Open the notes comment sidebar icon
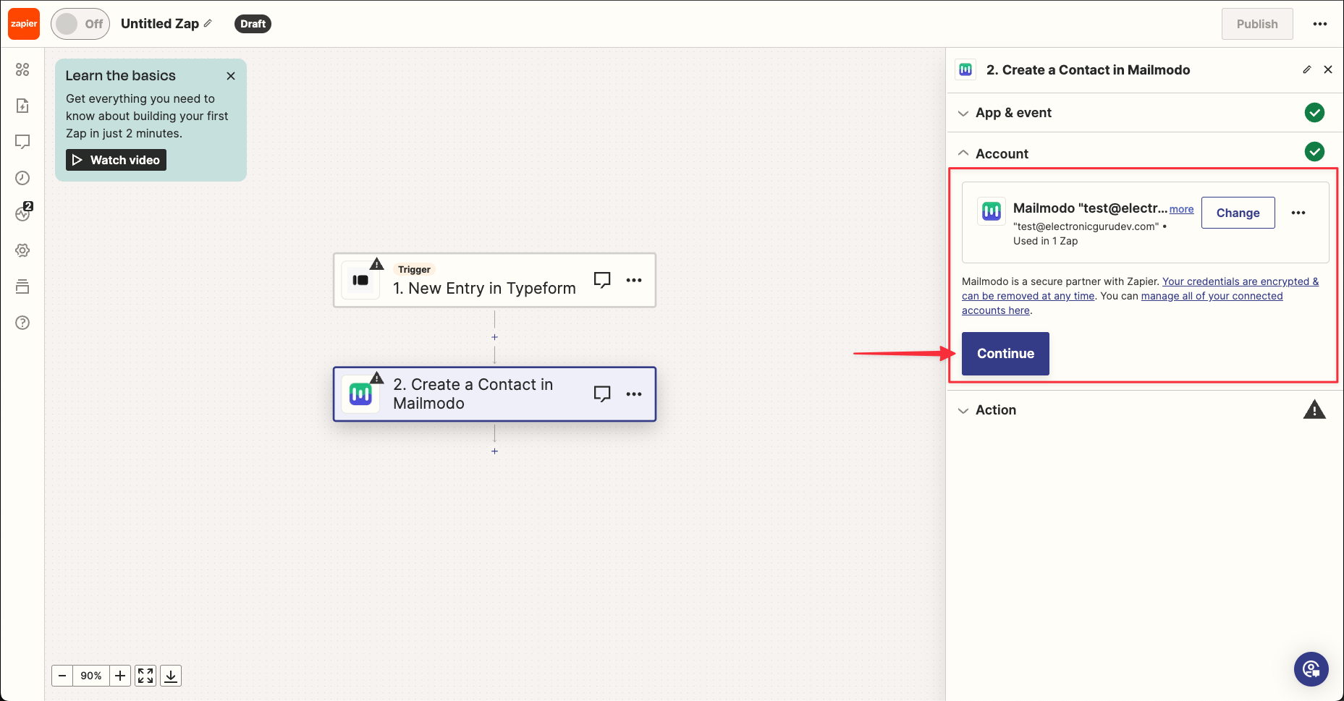This screenshot has height=701, width=1344. point(22,142)
